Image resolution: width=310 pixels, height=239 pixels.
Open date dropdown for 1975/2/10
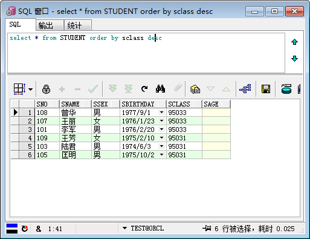161,138
